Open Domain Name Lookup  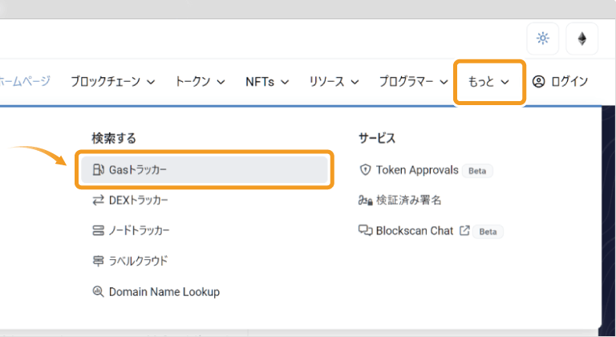pyautogui.click(x=164, y=292)
